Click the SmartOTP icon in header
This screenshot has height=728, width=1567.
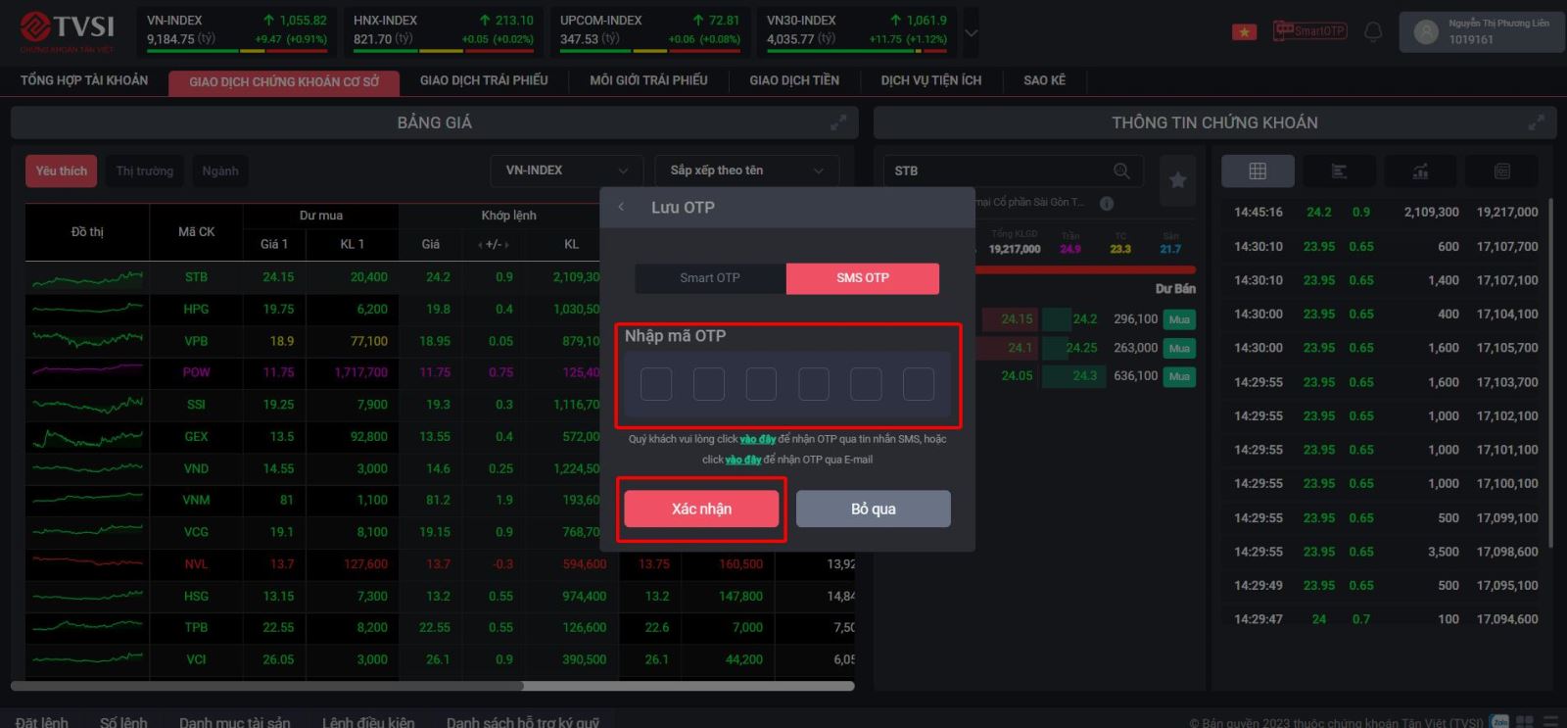(x=1309, y=31)
